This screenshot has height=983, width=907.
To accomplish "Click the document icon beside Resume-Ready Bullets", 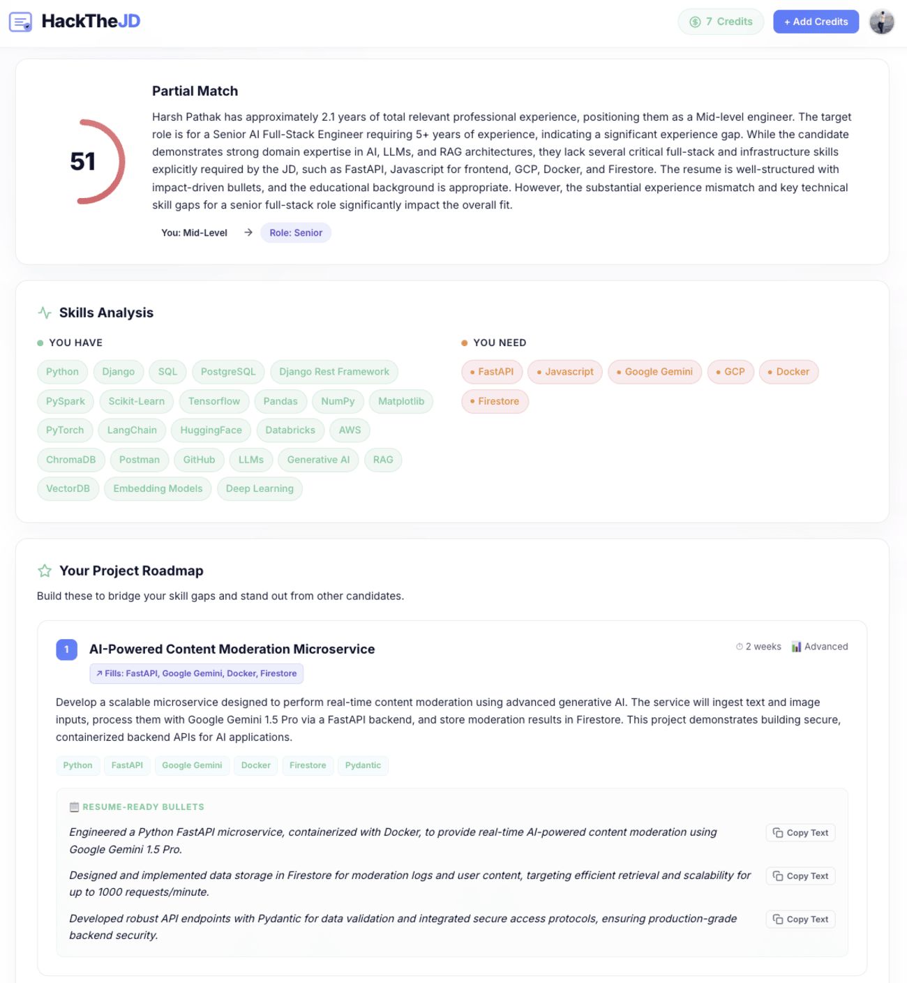I will tap(73, 806).
